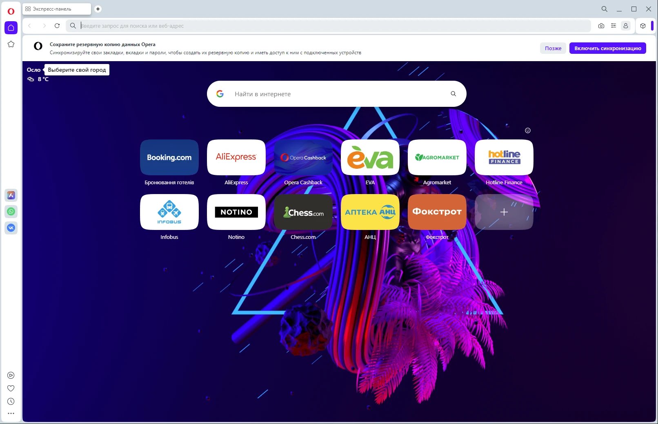Reload the current page
Screen dimensions: 658x424
(x=57, y=26)
